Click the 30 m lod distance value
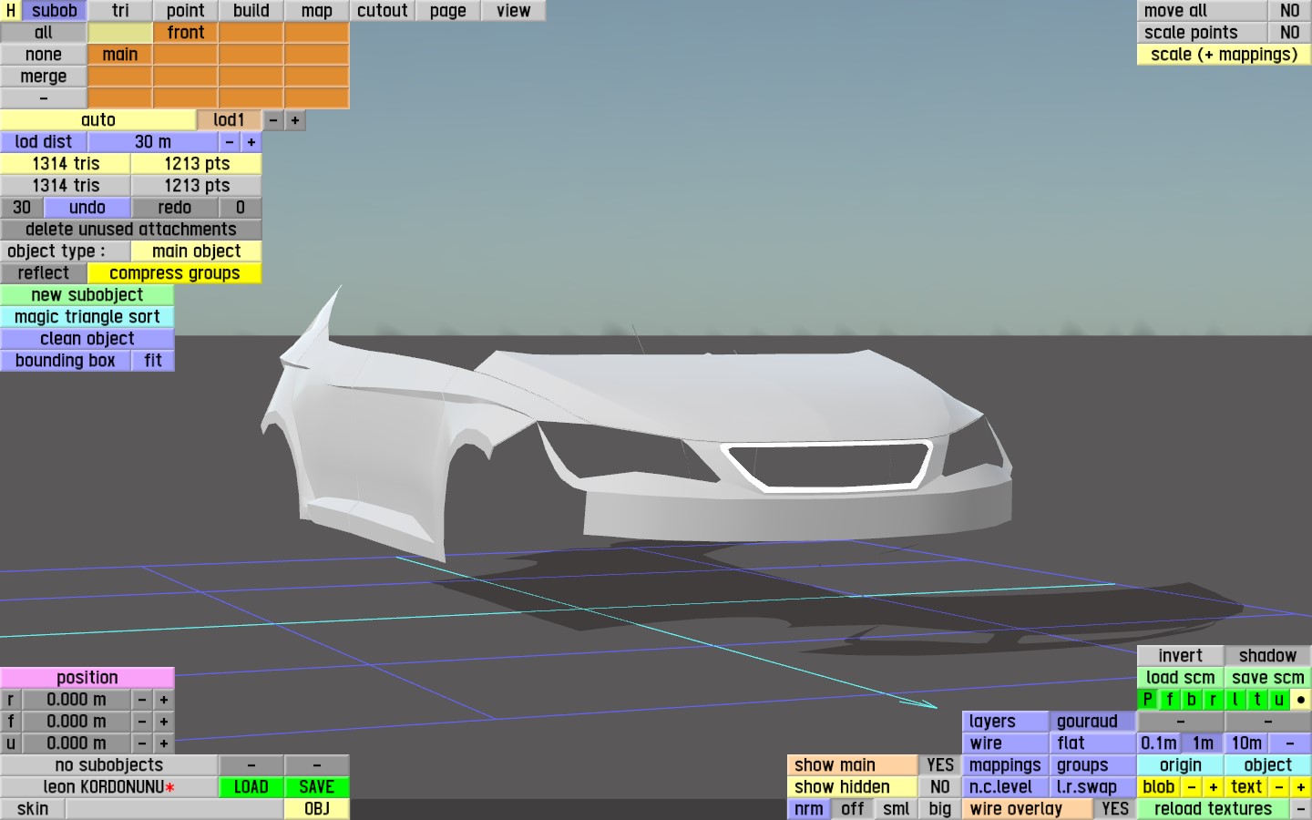The width and height of the screenshot is (1312, 820). (153, 142)
